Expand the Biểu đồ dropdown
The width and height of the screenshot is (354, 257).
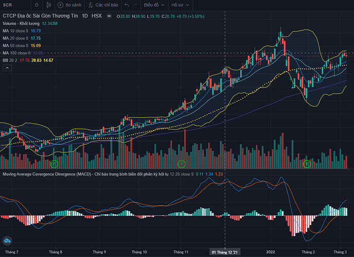click(154, 5)
